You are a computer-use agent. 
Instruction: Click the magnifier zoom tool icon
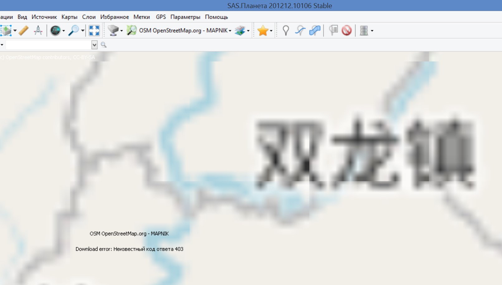(x=74, y=31)
